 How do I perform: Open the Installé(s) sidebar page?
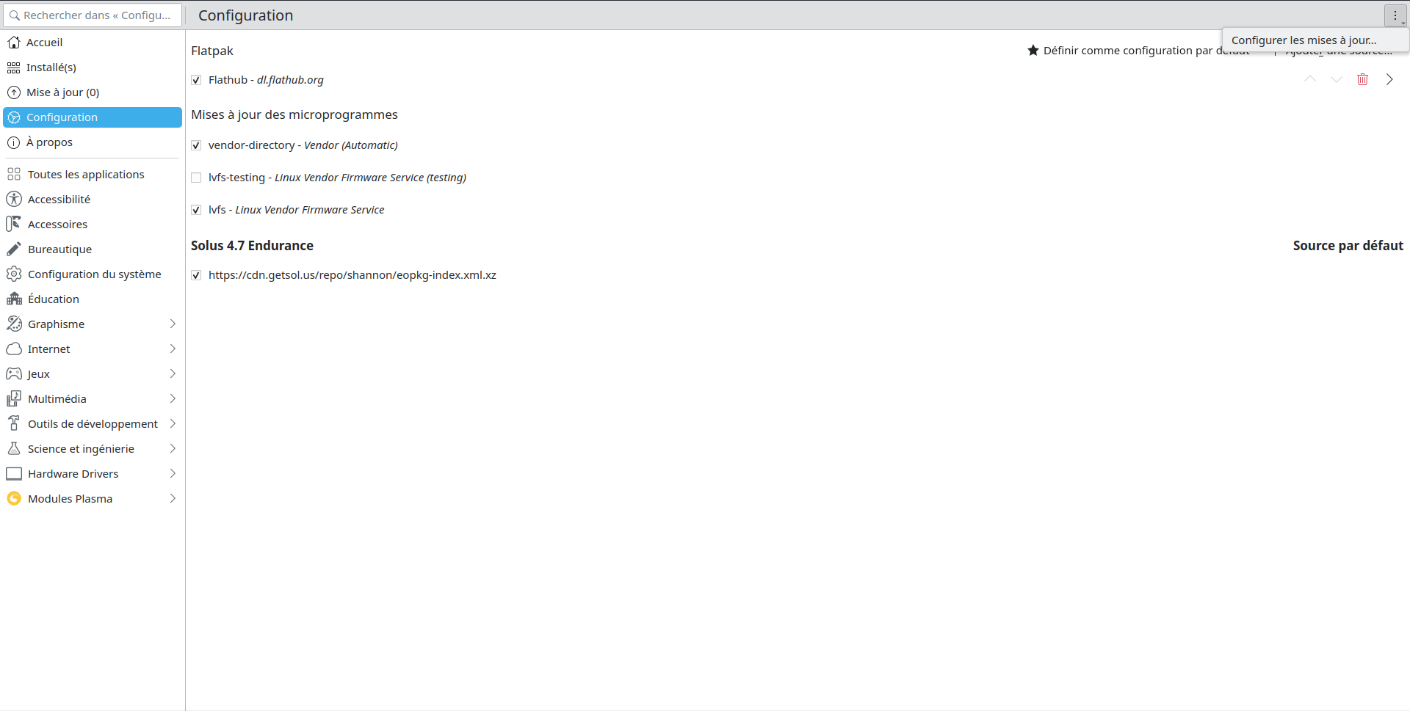(x=51, y=68)
